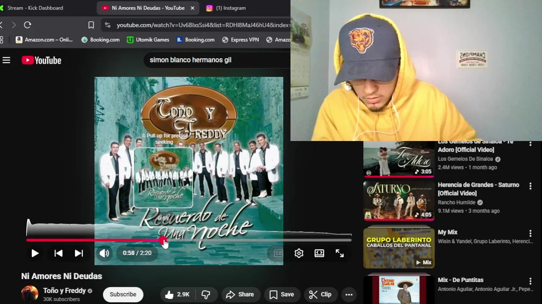Open Herencia de Grandes - Saturno thumbnail
The height and width of the screenshot is (304, 542).
pyautogui.click(x=399, y=201)
